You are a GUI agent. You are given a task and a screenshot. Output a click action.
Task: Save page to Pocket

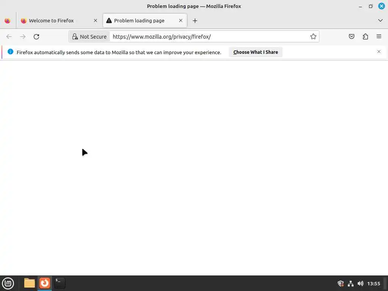(351, 37)
